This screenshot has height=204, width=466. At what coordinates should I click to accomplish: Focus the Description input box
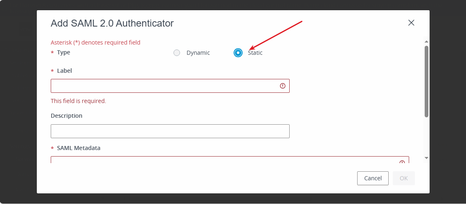coord(170,131)
